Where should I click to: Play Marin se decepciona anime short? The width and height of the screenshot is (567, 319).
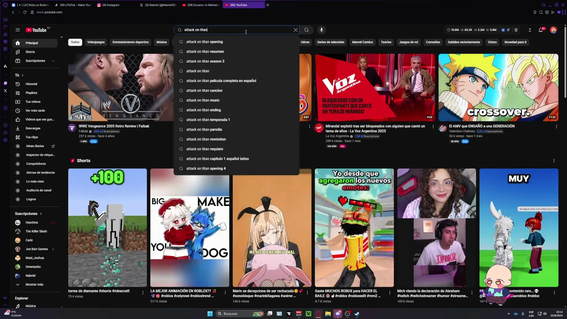(x=272, y=228)
